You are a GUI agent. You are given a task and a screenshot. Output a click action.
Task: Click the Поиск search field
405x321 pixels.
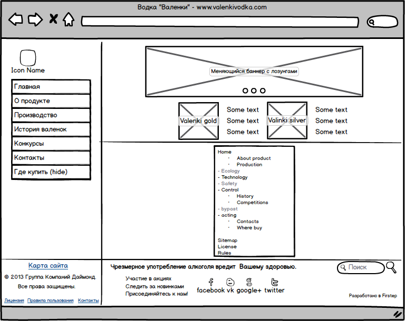[x=361, y=268]
